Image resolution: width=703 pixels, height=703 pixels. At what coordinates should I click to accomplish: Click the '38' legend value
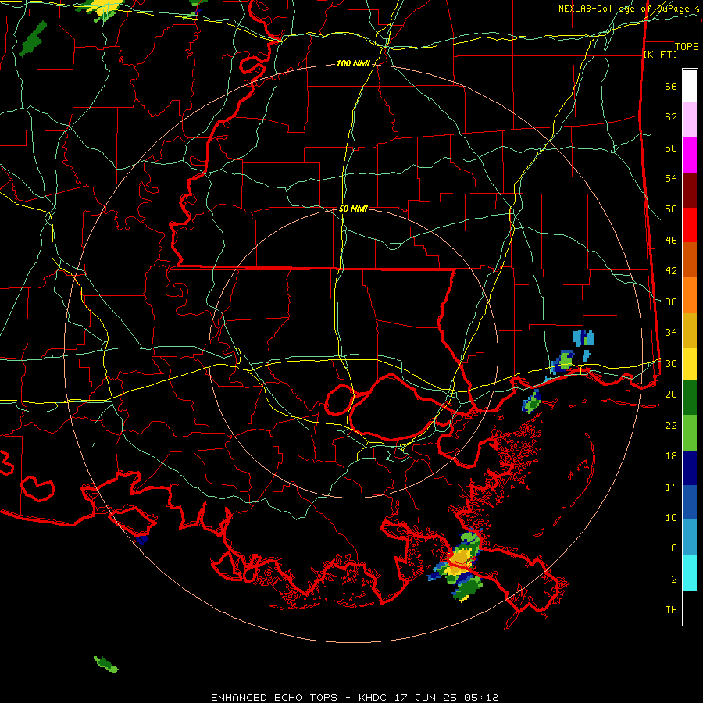pos(671,302)
